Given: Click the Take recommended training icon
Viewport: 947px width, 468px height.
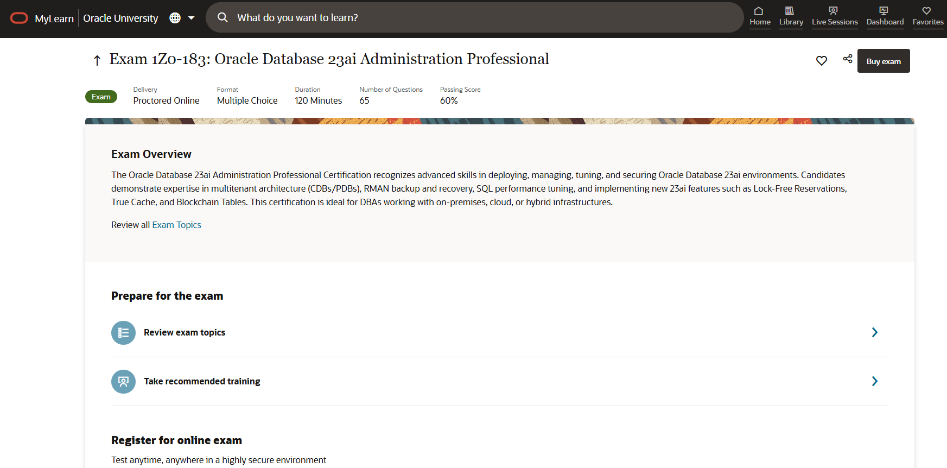Looking at the screenshot, I should tap(123, 382).
